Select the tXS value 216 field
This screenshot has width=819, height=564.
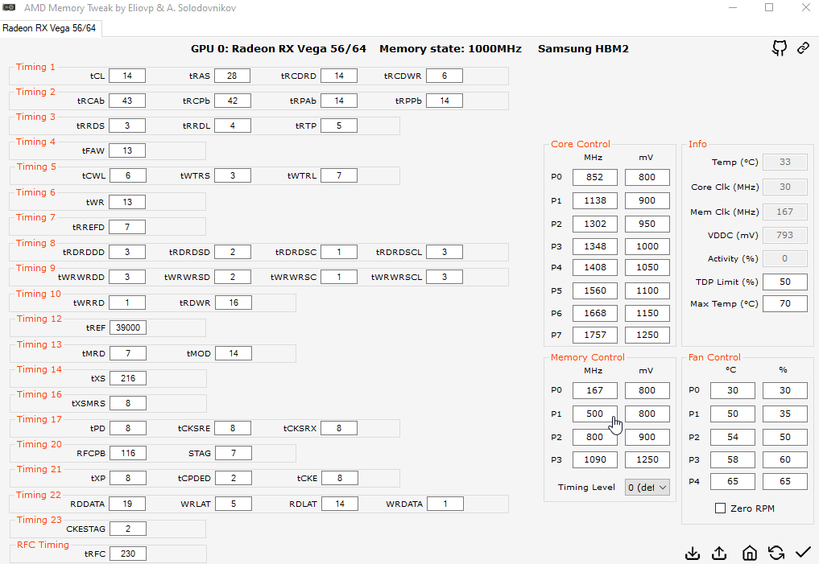coord(128,378)
